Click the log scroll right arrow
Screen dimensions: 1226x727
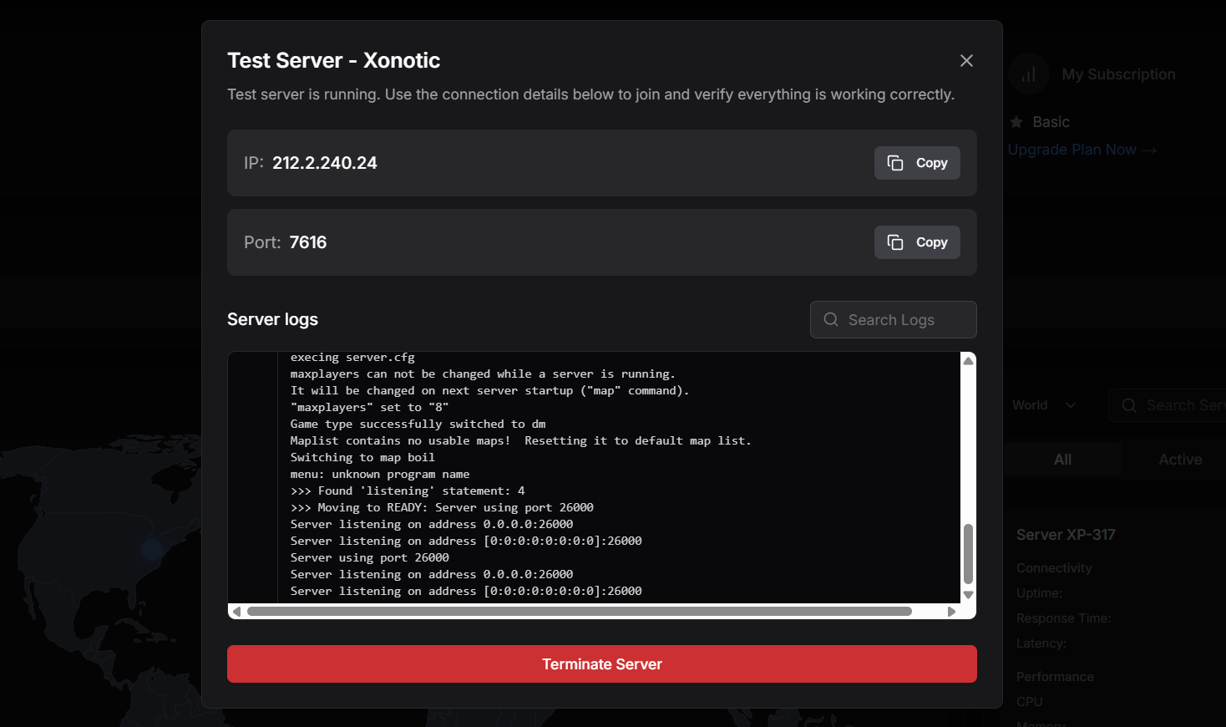(x=951, y=612)
